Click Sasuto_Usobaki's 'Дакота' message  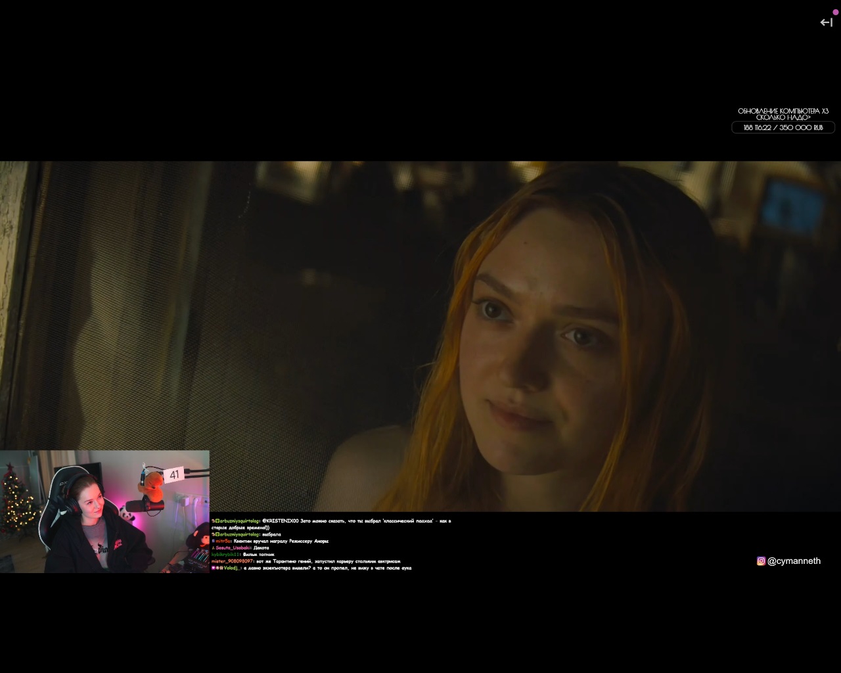(x=240, y=547)
